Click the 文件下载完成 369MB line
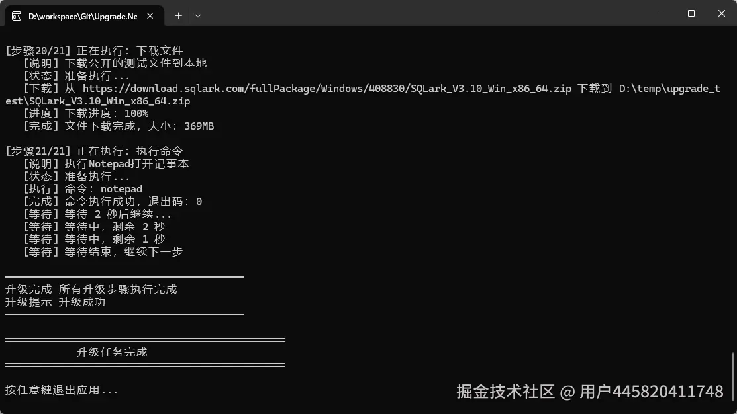 [119, 126]
